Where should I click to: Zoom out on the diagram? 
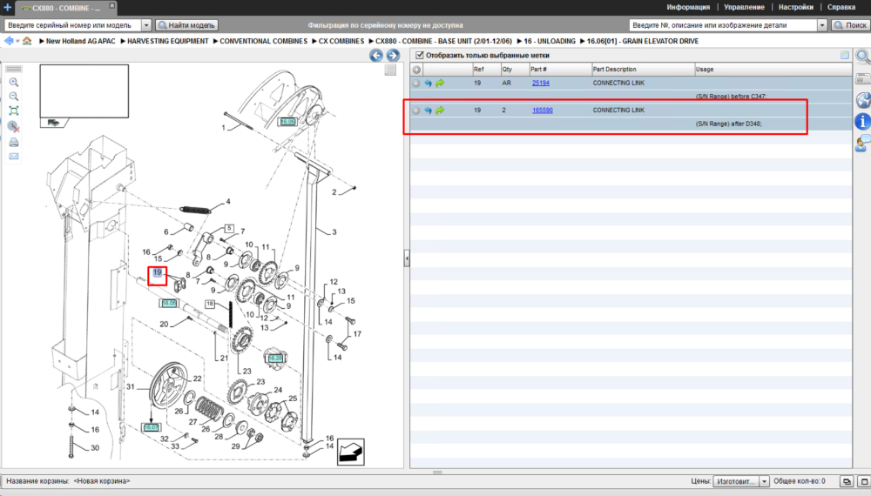14,97
